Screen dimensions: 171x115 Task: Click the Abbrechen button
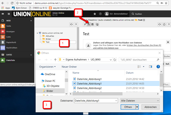point(150,107)
